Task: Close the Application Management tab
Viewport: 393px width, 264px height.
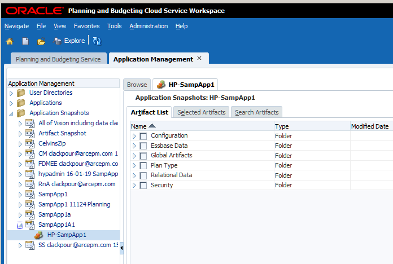Action: (199, 59)
